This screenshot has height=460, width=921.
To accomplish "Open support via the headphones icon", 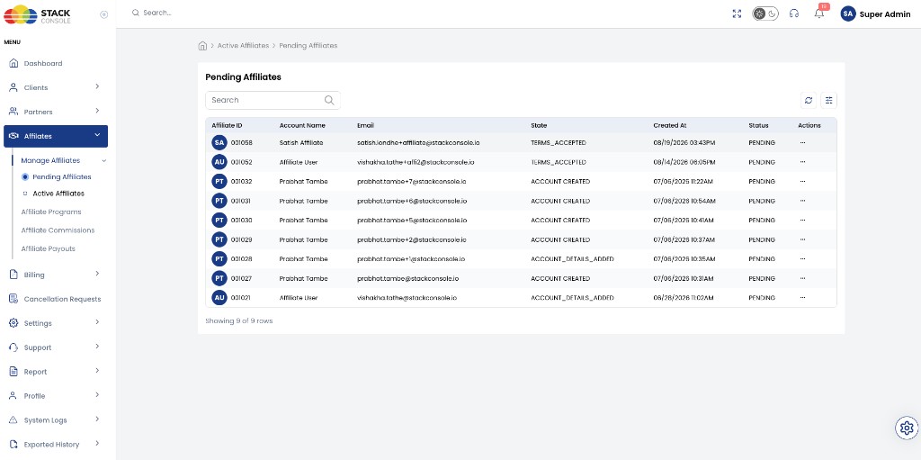I will [794, 14].
